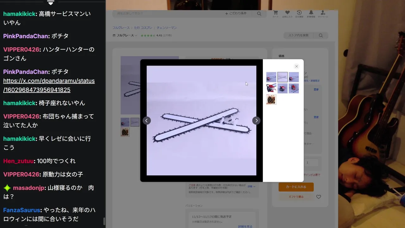Open My Page profile icon in header
The height and width of the screenshot is (228, 405).
pos(323,14)
